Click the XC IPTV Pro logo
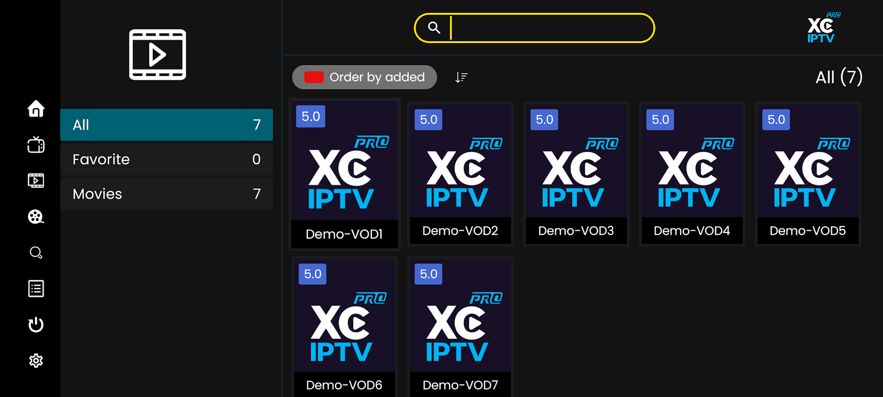The image size is (883, 397). [x=823, y=28]
